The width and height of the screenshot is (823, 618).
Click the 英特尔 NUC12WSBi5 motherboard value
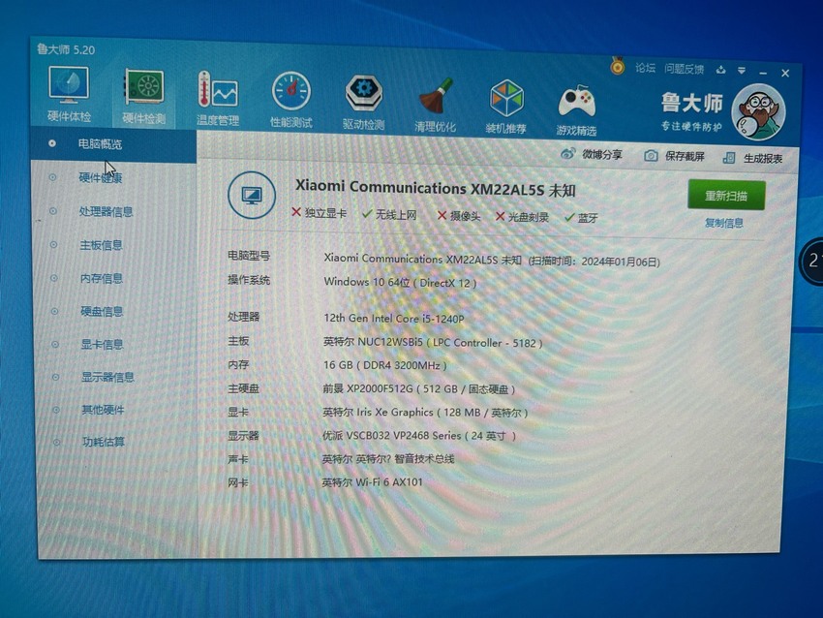(433, 343)
